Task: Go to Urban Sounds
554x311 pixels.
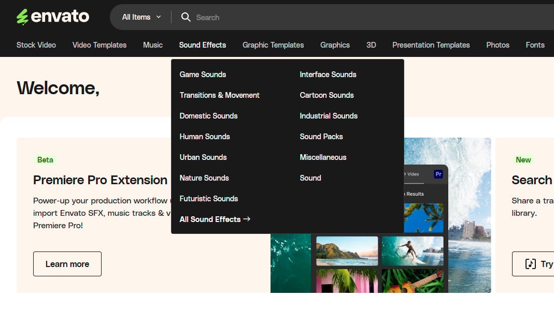Action: point(203,157)
